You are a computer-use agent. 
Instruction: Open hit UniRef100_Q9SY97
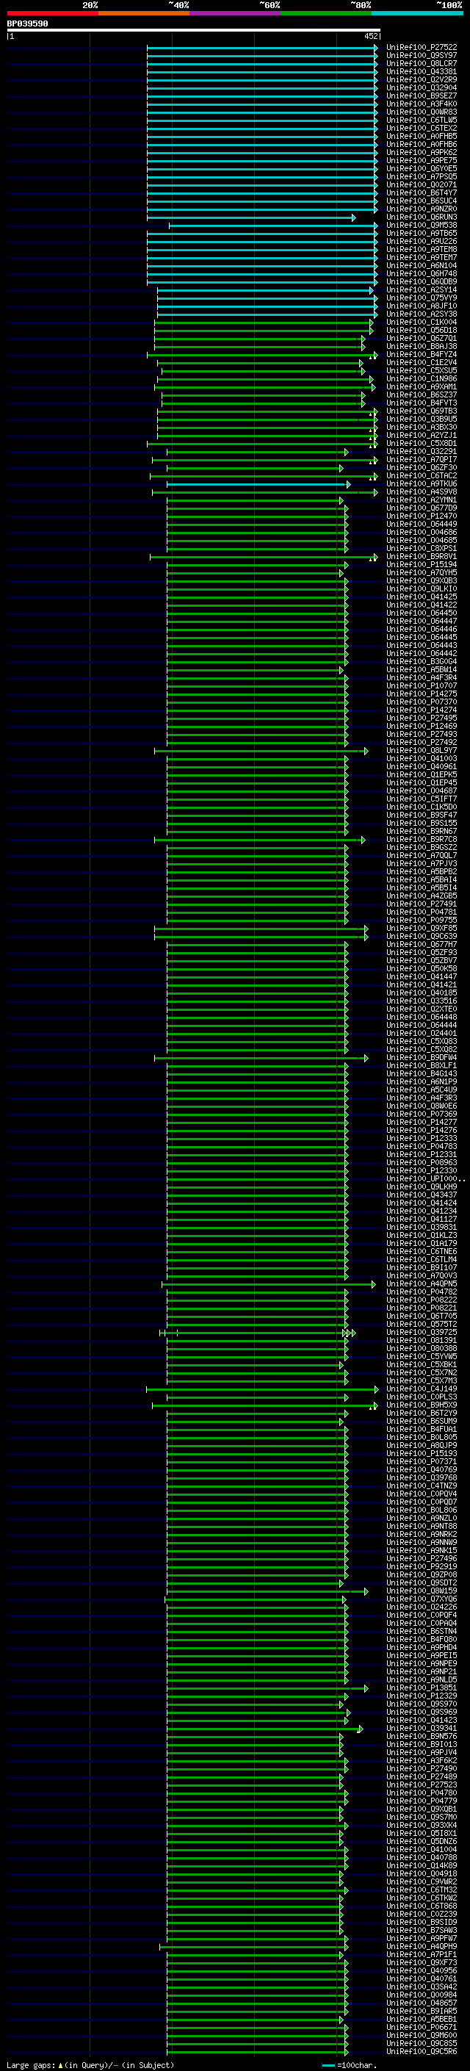pyautogui.click(x=421, y=56)
